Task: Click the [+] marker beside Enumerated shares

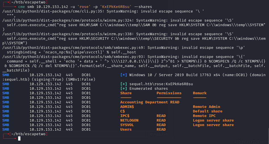Action: coord(123,89)
